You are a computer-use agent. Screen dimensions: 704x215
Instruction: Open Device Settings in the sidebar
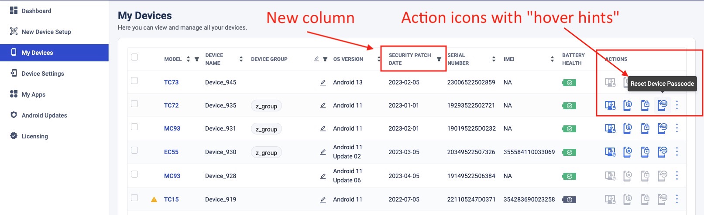pyautogui.click(x=43, y=74)
